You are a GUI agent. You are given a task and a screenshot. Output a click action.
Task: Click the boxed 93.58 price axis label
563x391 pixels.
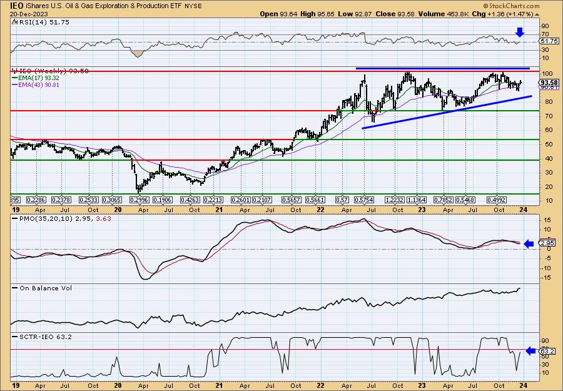pos(549,83)
